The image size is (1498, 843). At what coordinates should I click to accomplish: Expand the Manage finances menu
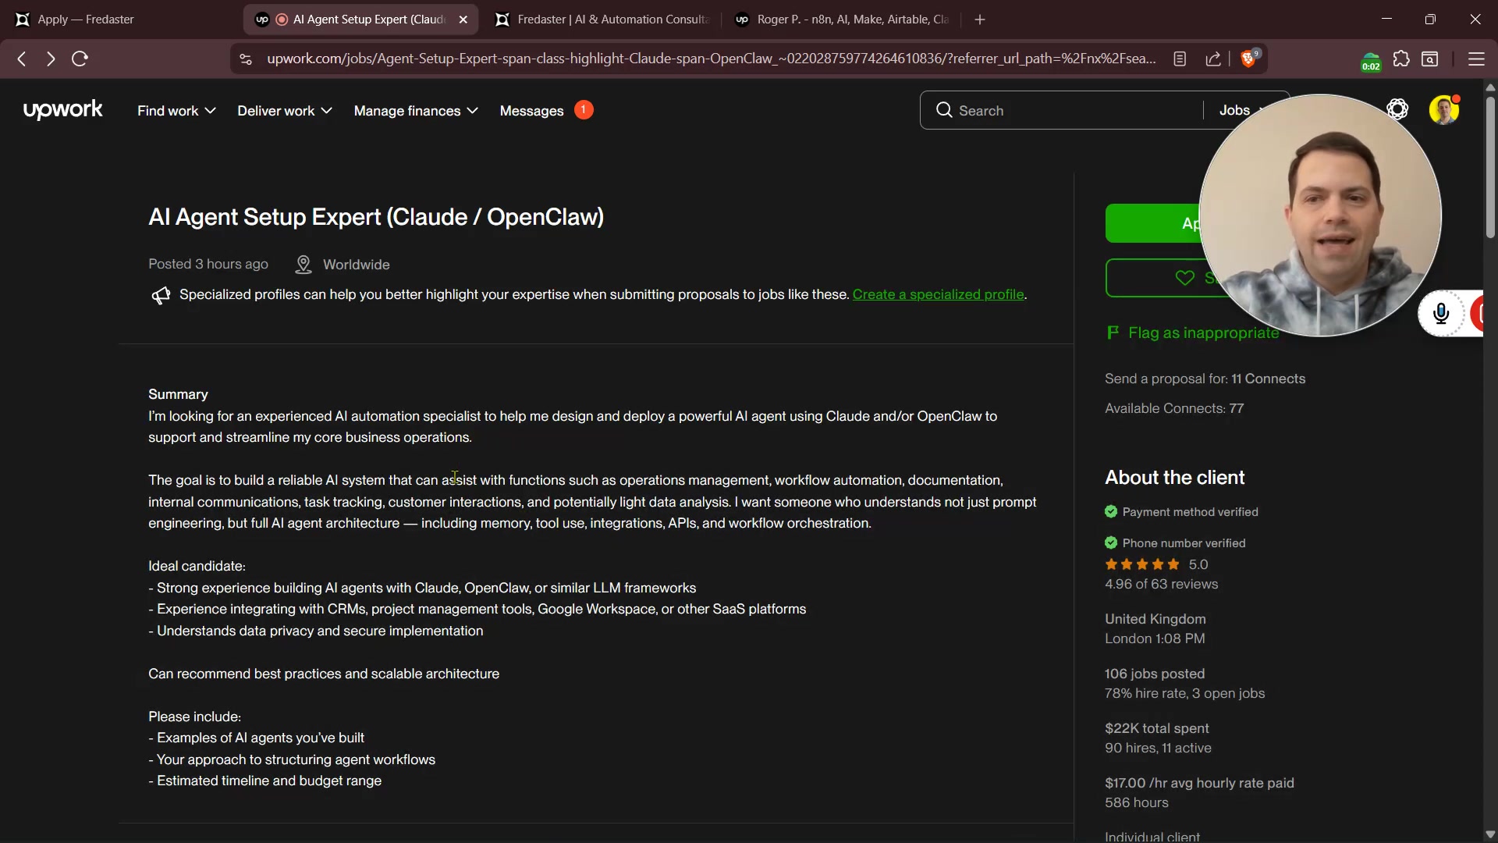click(x=415, y=111)
